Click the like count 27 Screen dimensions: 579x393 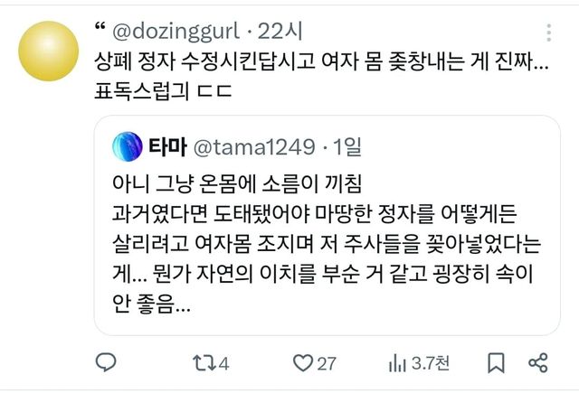pyautogui.click(x=327, y=363)
